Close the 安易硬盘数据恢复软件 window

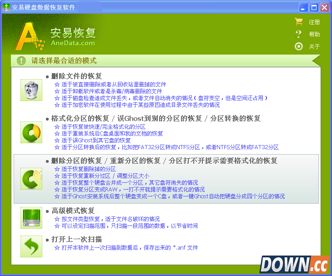(324, 7)
